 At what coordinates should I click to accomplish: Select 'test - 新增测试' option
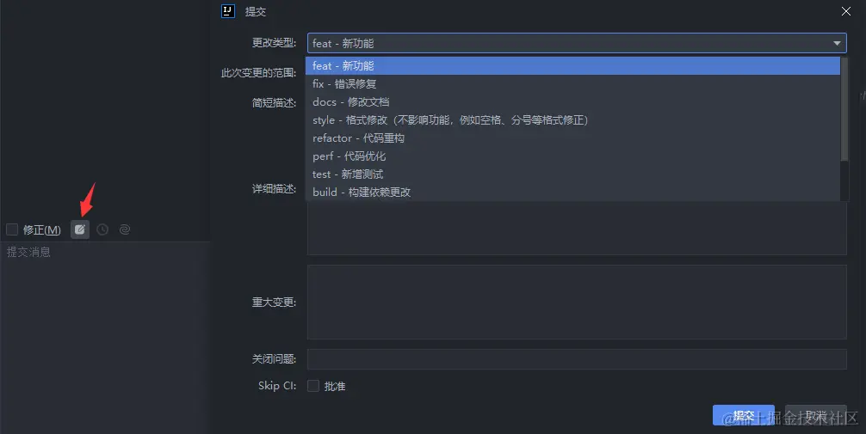click(572, 174)
